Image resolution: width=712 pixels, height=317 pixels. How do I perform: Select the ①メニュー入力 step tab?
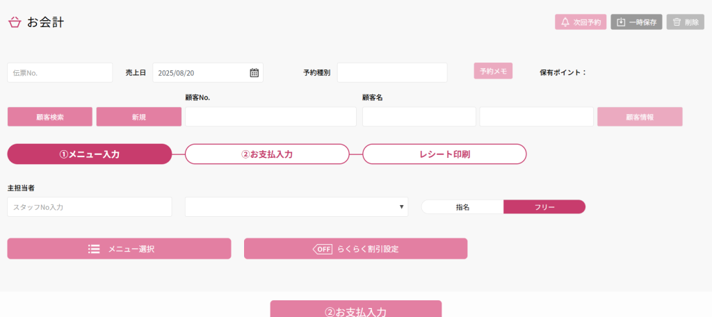[89, 154]
